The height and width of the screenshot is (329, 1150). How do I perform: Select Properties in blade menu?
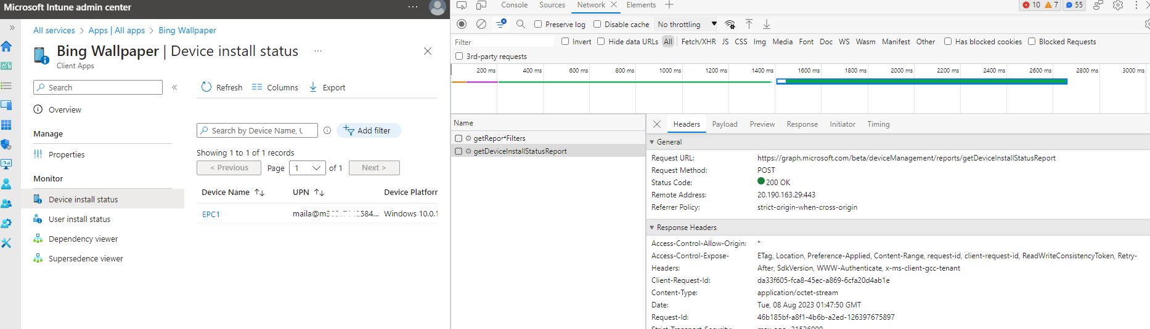67,154
